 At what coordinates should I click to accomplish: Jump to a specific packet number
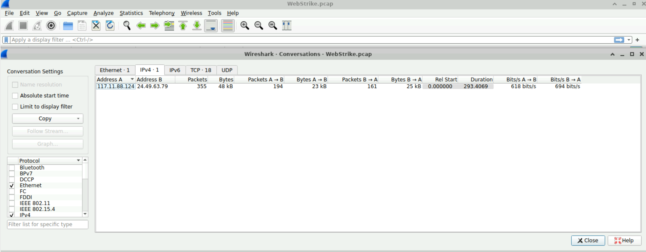point(169,26)
